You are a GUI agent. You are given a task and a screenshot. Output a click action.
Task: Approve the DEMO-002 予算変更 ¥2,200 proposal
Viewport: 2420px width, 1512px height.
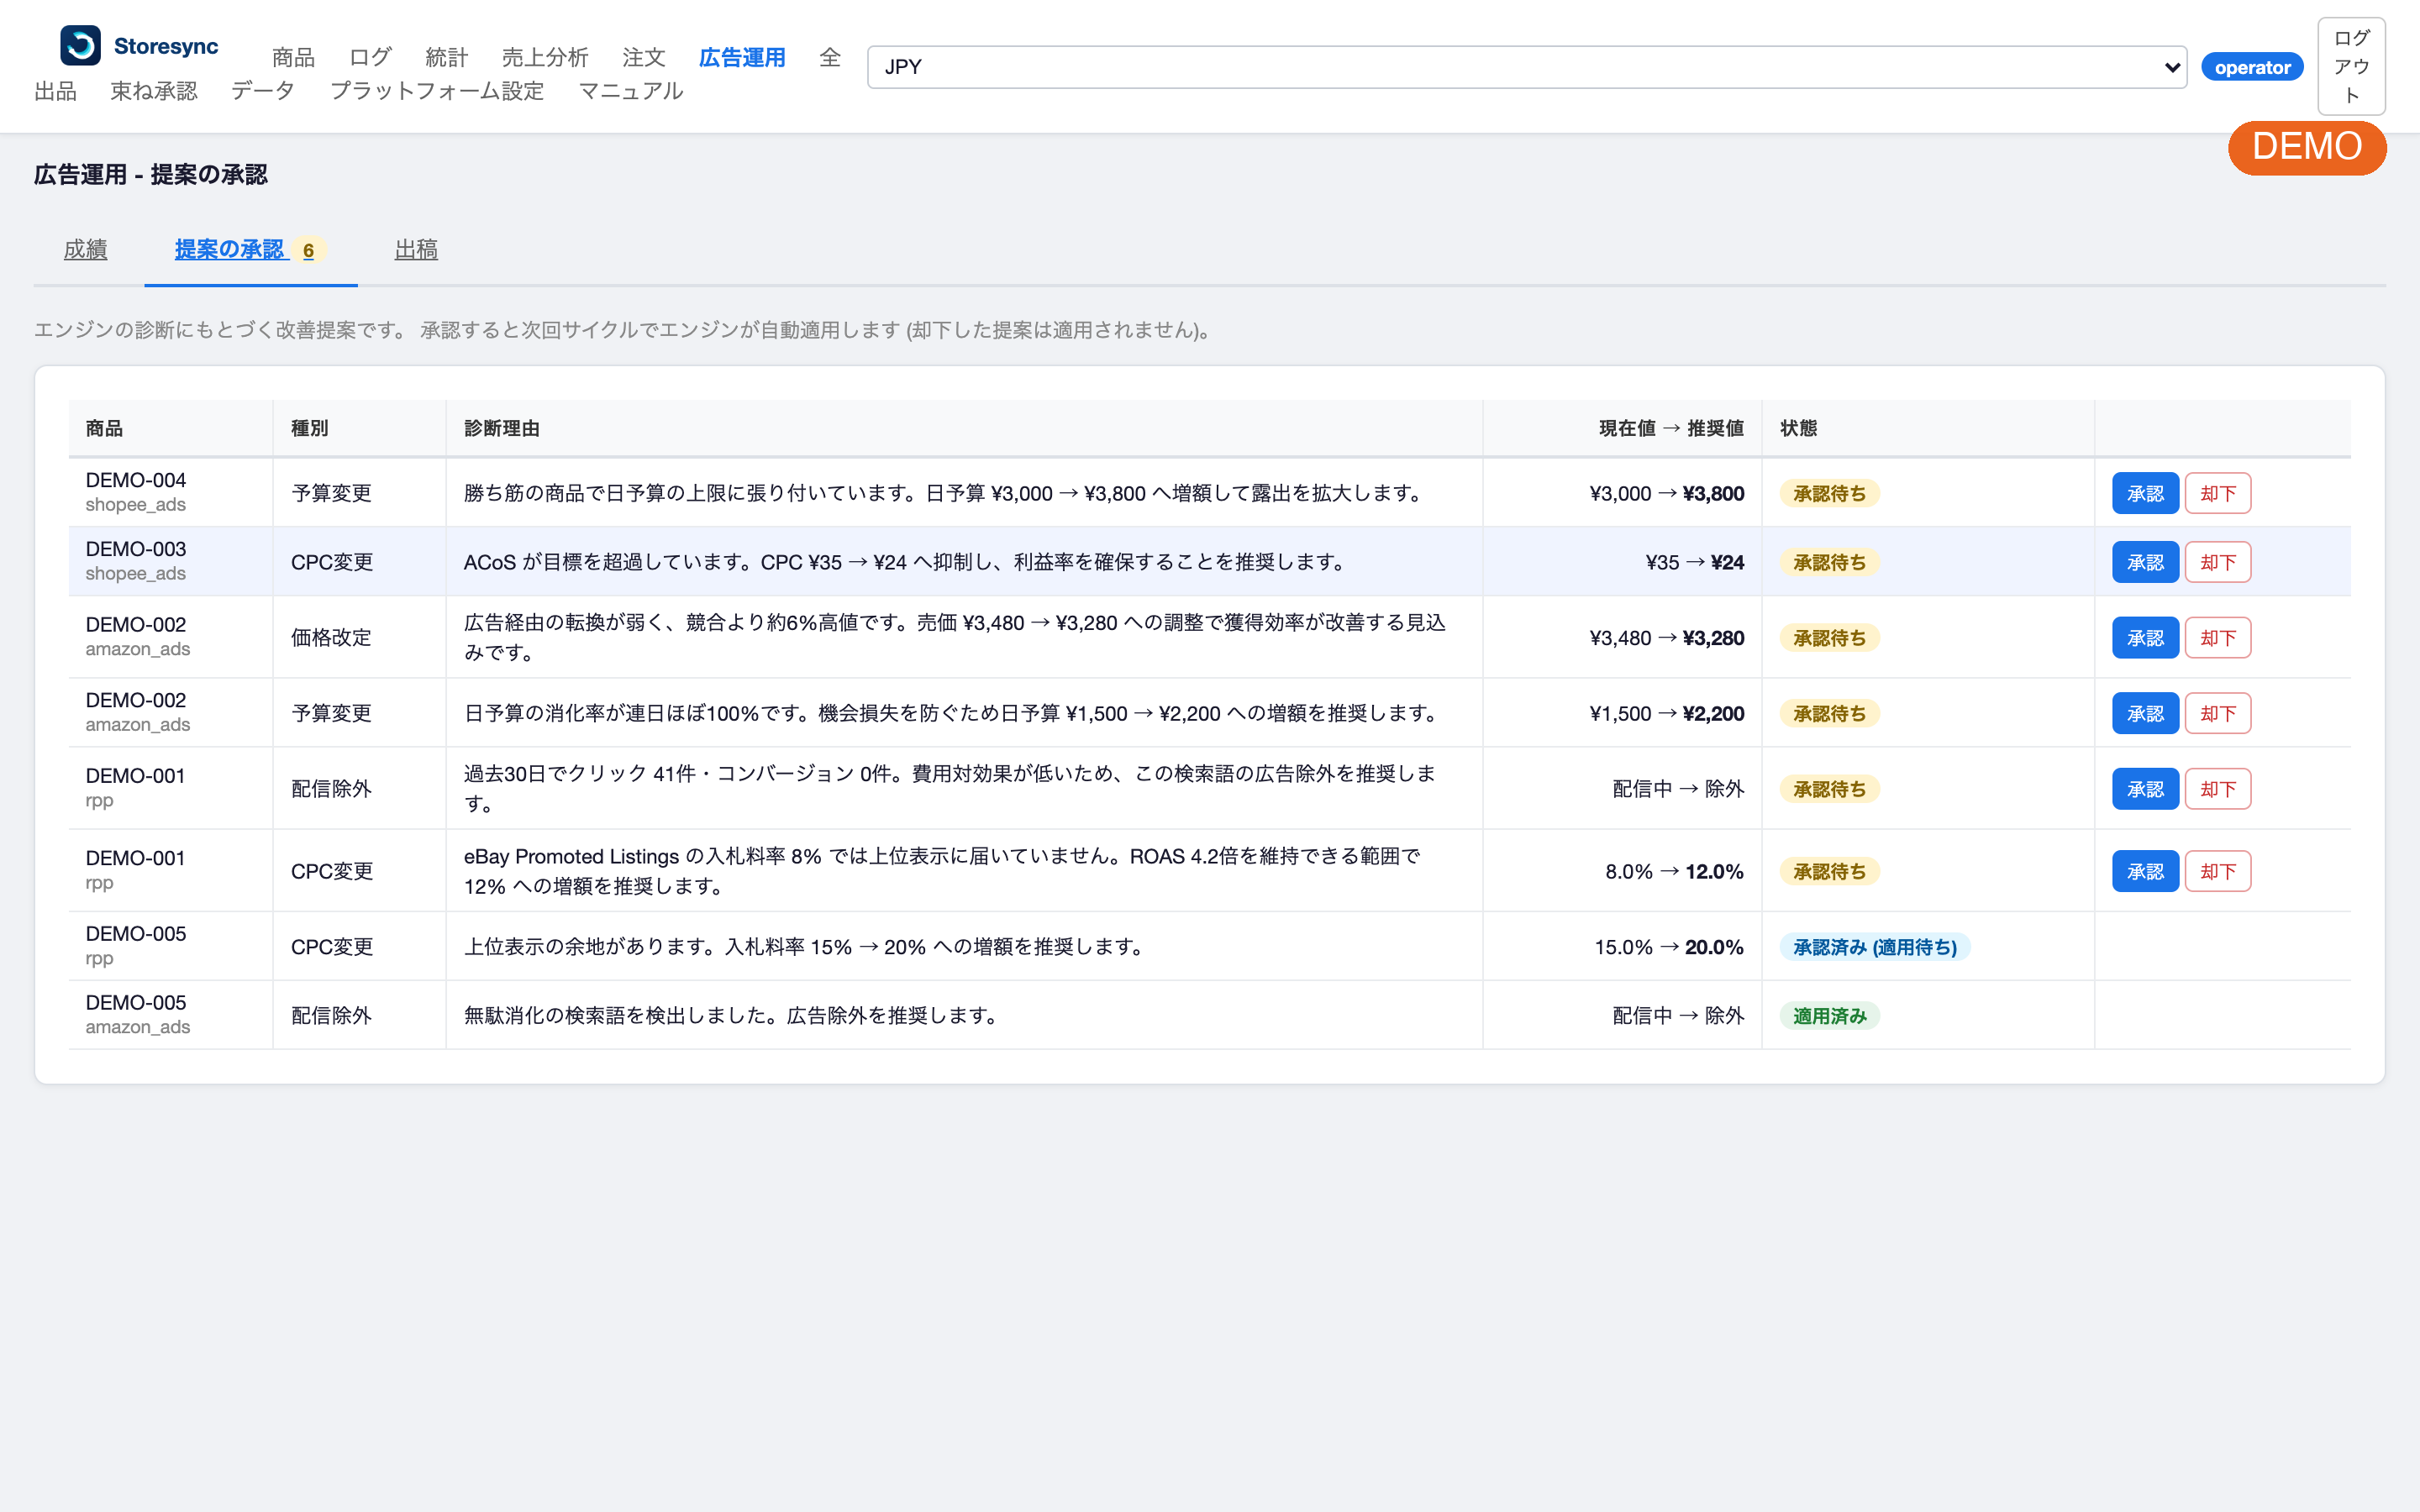pos(2145,713)
